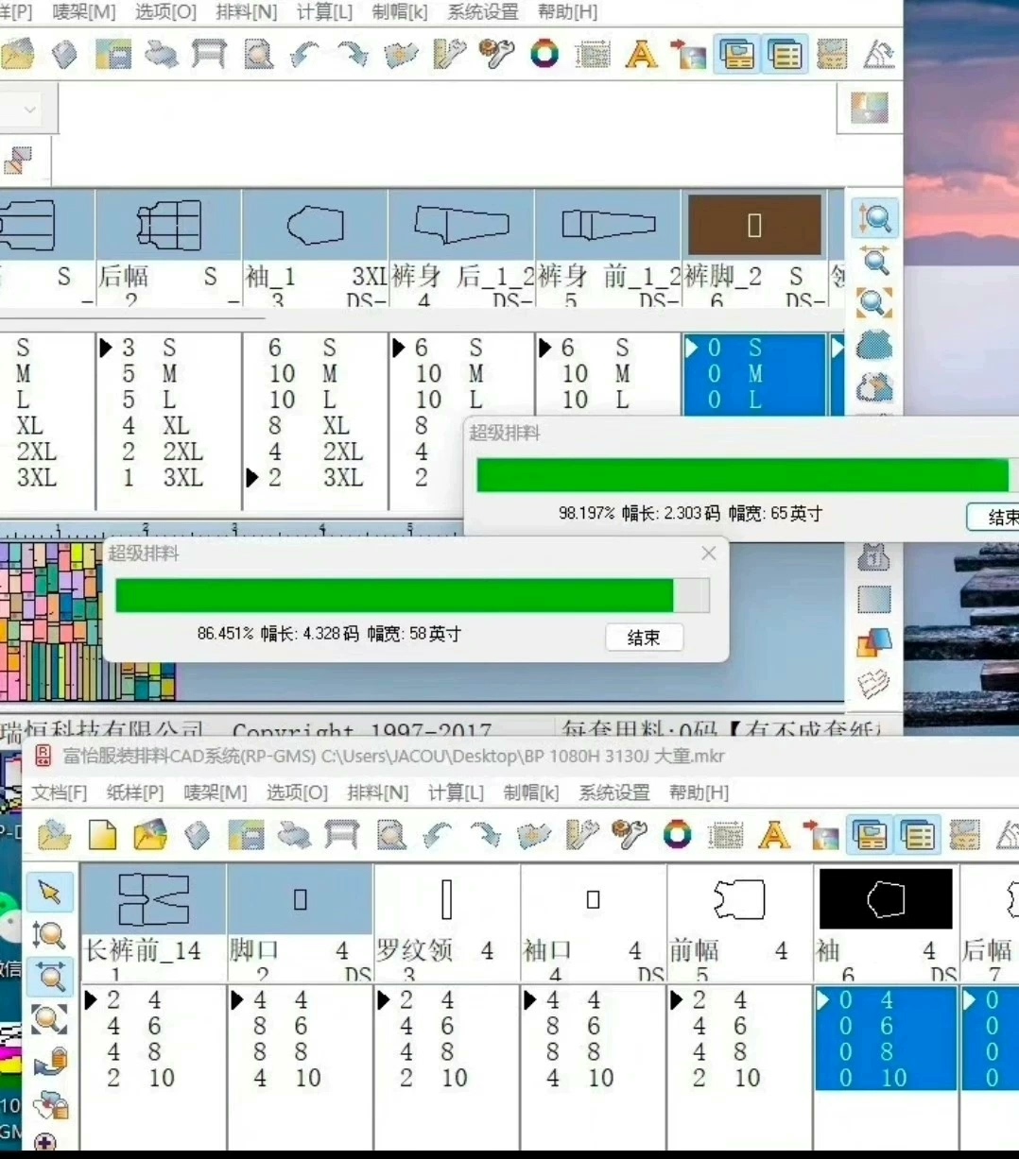Click the overlapping colored pieces icon
The height and width of the screenshot is (1159, 1019).
point(874,642)
